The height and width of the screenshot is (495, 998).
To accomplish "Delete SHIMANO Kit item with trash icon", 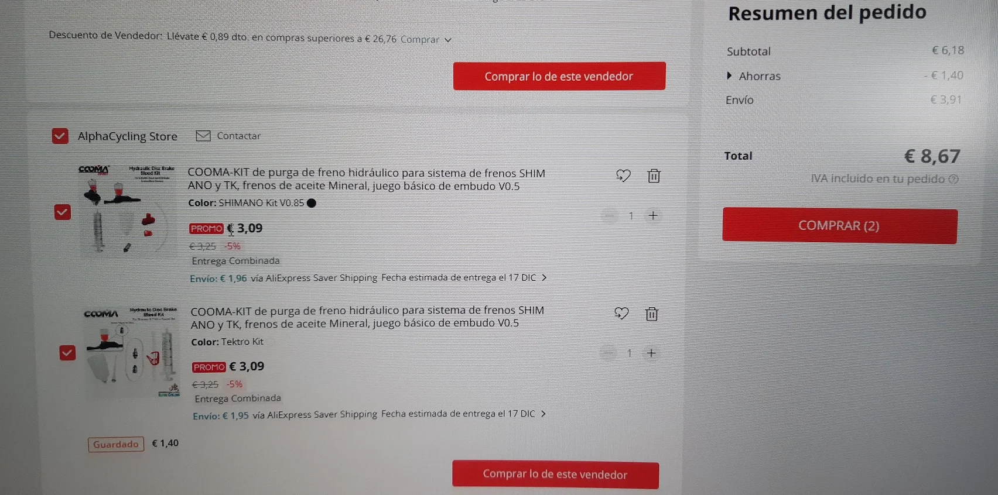I will click(x=654, y=176).
